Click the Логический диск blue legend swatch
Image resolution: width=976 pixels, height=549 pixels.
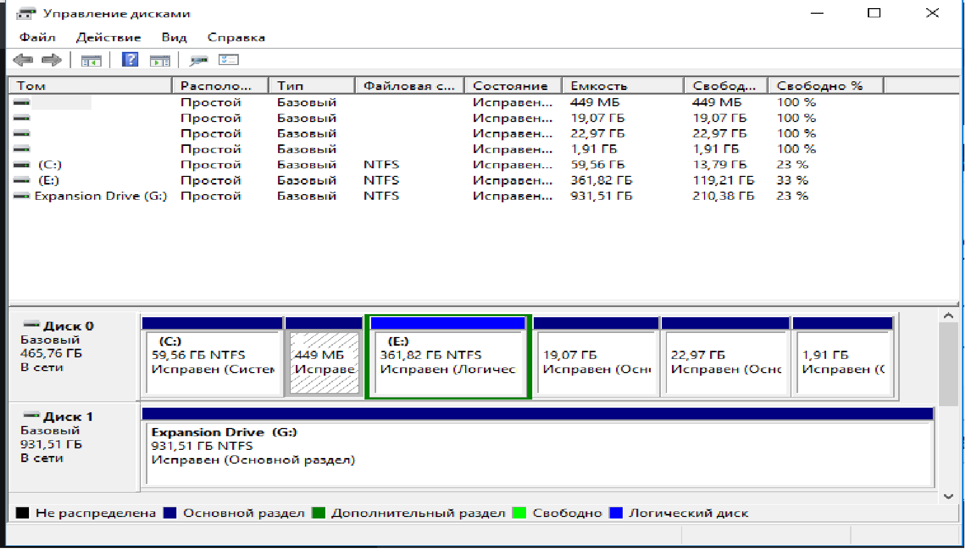coord(616,513)
